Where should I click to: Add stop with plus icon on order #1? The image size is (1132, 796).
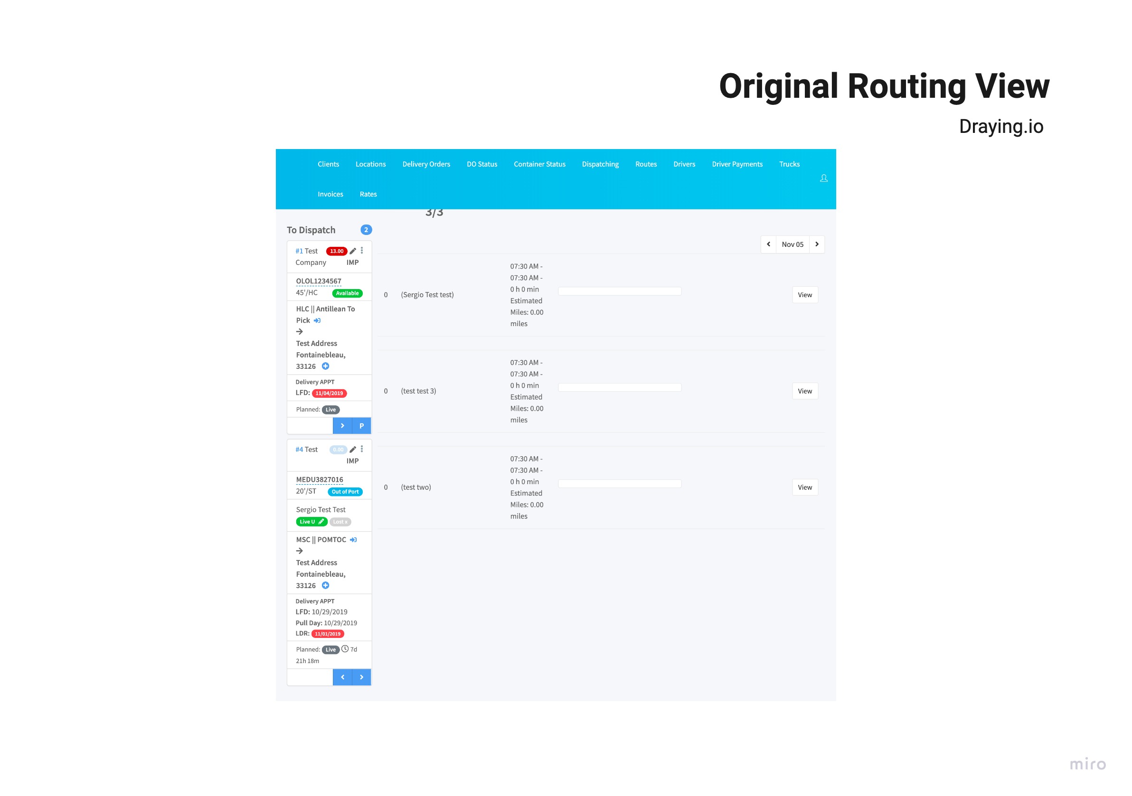(x=325, y=366)
